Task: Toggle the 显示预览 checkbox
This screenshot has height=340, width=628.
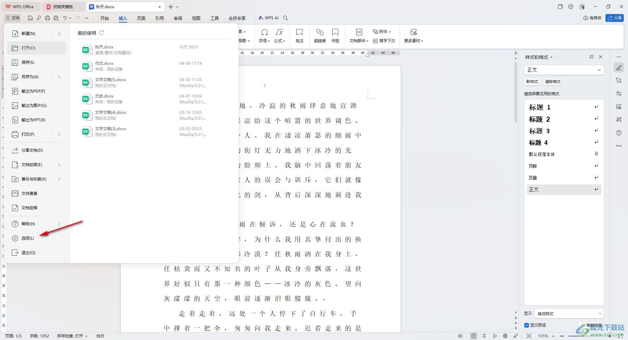Action: pyautogui.click(x=527, y=325)
